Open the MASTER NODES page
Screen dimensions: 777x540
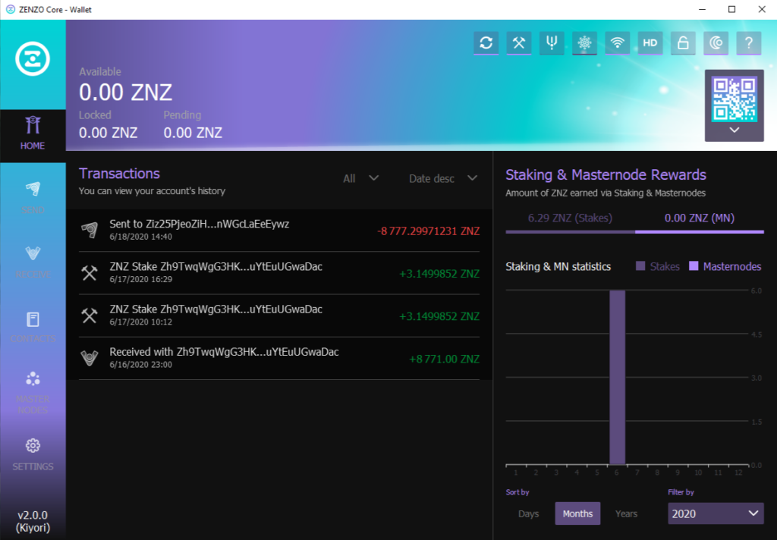click(x=33, y=393)
